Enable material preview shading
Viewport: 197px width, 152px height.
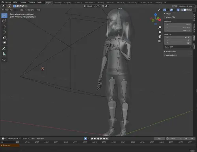(188, 10)
